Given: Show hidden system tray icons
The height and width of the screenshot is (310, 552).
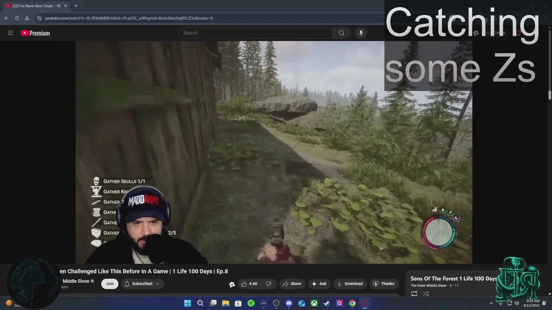Looking at the screenshot, I should pos(491,303).
